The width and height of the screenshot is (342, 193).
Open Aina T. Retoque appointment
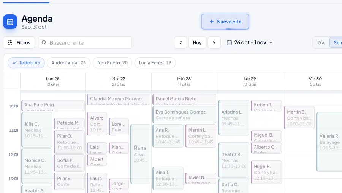[168, 178]
